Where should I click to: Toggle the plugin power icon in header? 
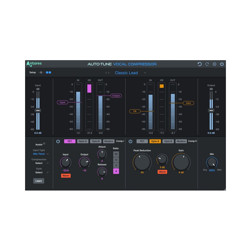click(x=222, y=64)
